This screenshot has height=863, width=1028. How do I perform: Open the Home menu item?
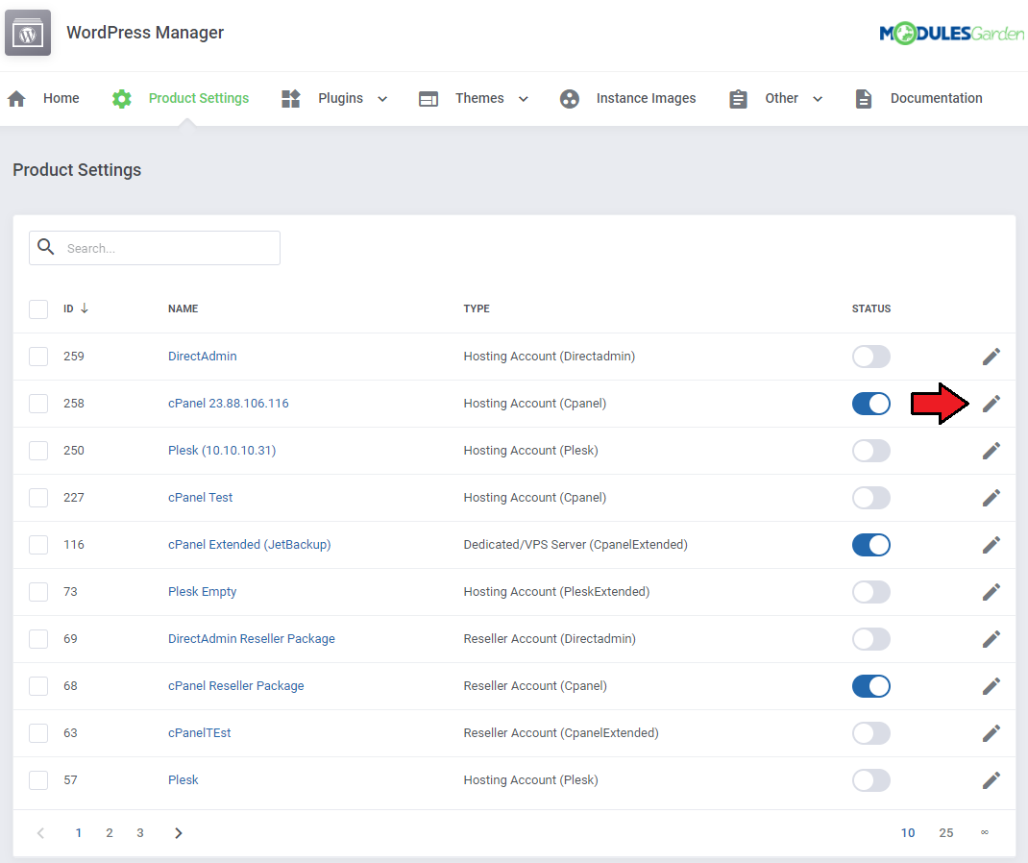(x=61, y=98)
